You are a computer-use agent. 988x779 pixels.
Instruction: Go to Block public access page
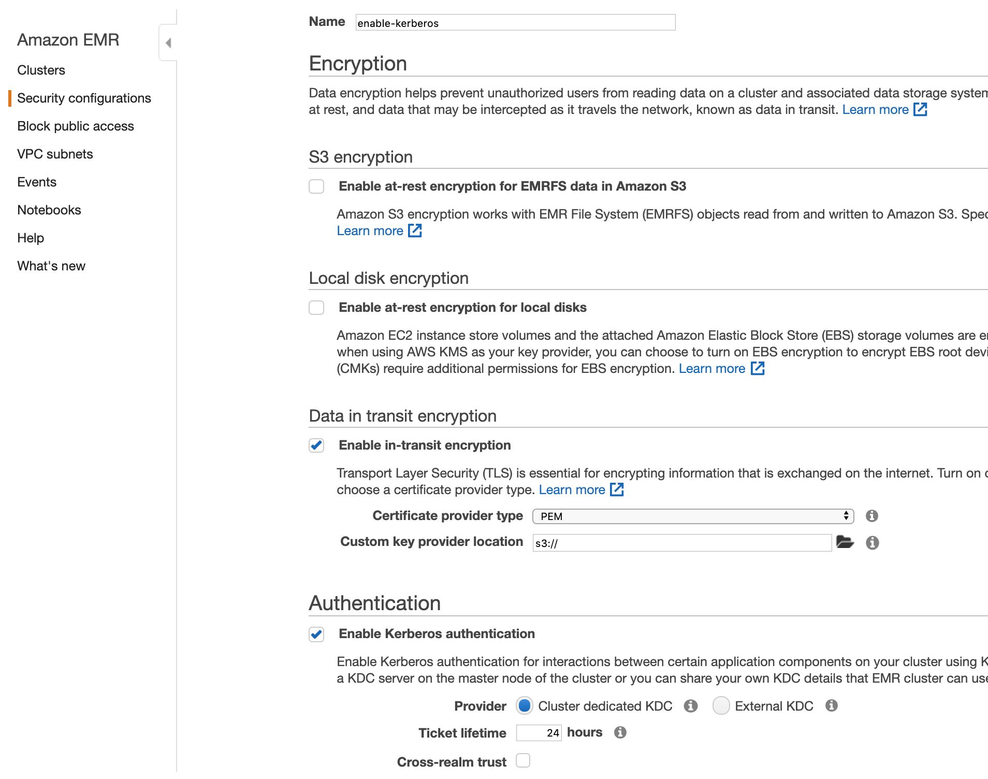tap(76, 126)
